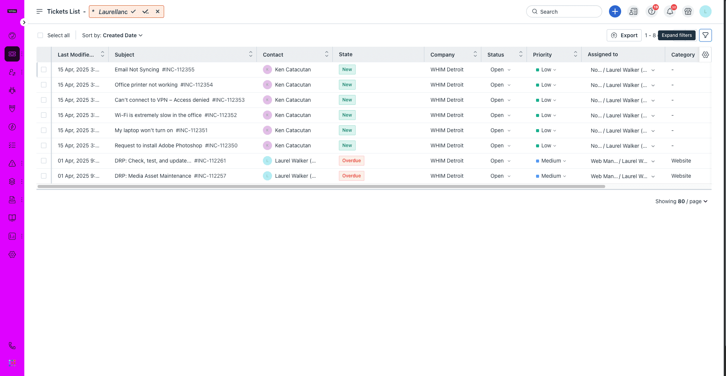This screenshot has height=376, width=726.
Task: Open the contacts icon in sidebar
Action: click(x=12, y=72)
